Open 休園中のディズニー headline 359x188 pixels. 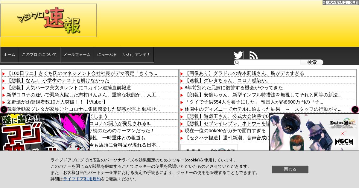(x=263, y=109)
